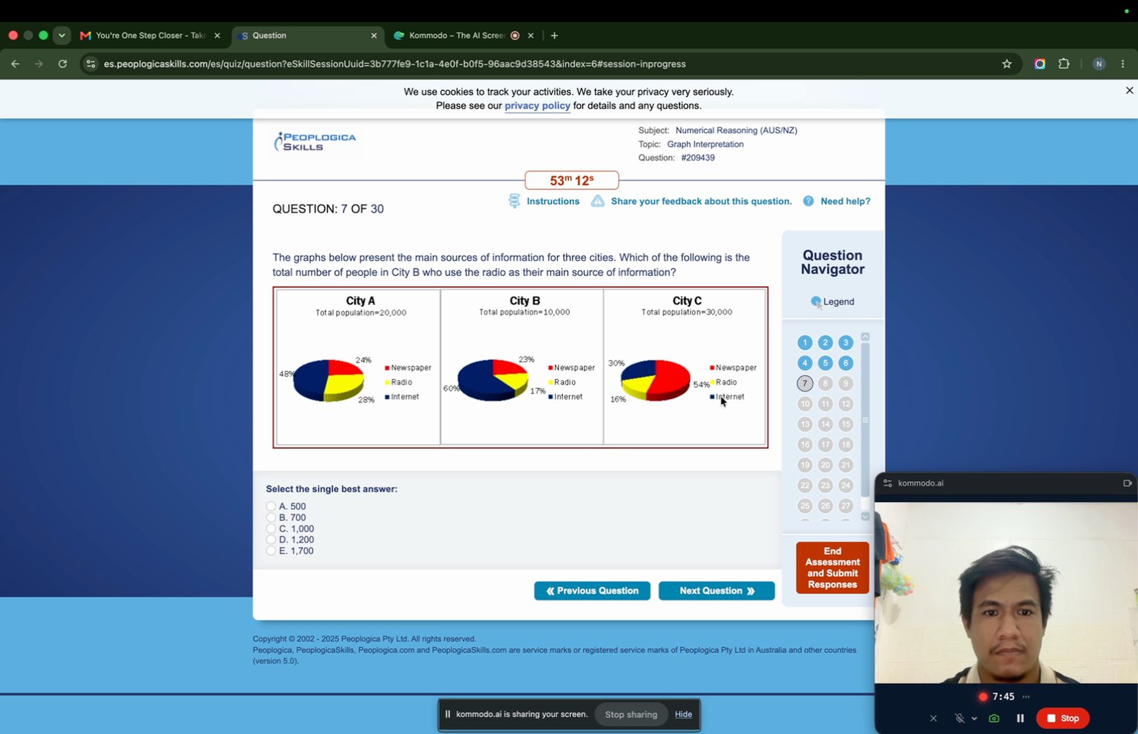Click the Peoplogica Skills logo

(315, 142)
